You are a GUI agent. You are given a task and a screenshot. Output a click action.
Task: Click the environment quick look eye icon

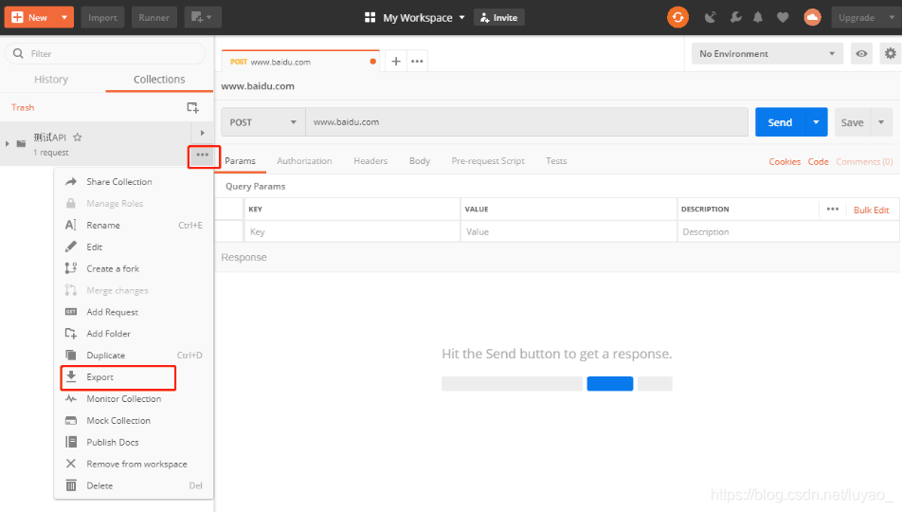(x=861, y=53)
